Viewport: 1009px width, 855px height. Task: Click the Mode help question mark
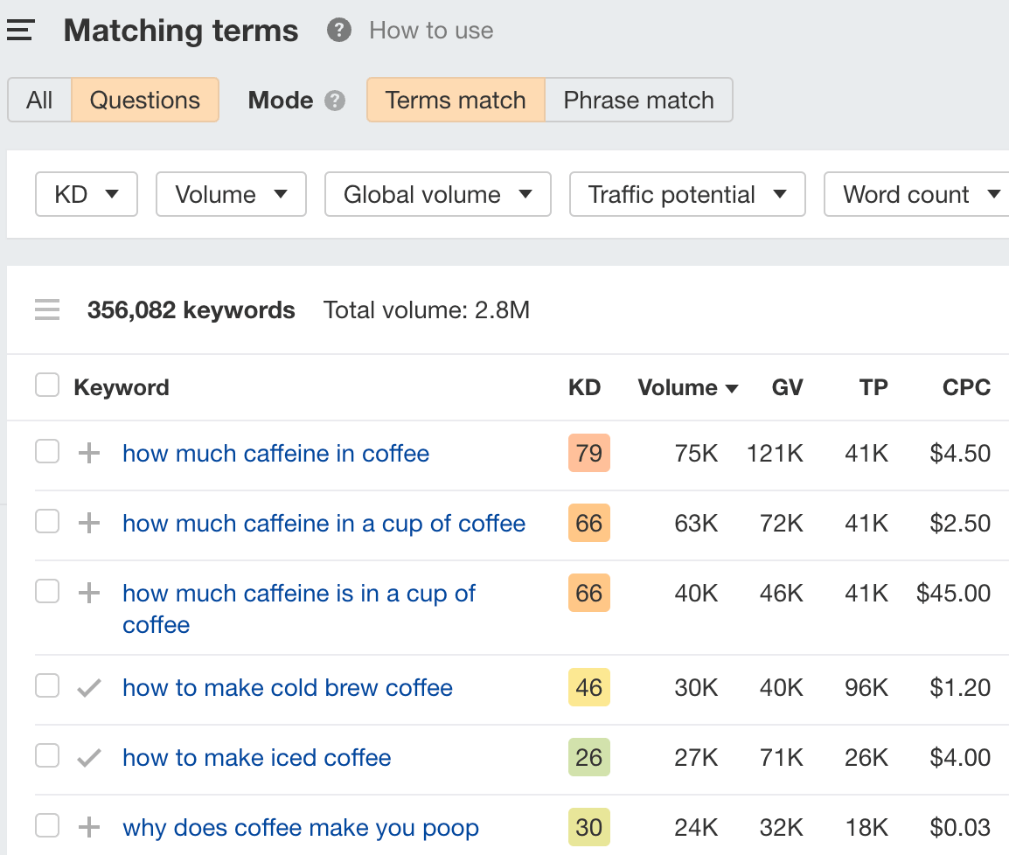(334, 101)
